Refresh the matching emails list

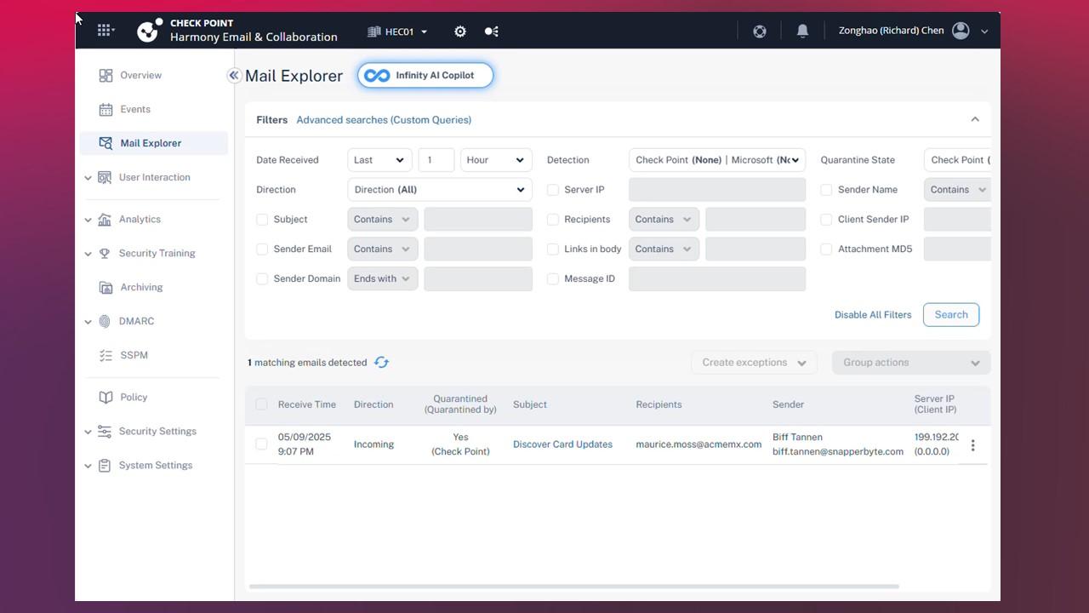click(x=381, y=363)
